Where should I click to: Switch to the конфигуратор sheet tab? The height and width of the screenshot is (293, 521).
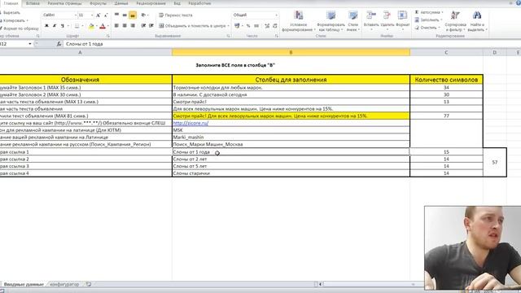pyautogui.click(x=64, y=284)
